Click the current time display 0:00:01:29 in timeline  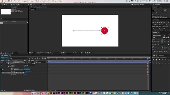click(x=5, y=58)
